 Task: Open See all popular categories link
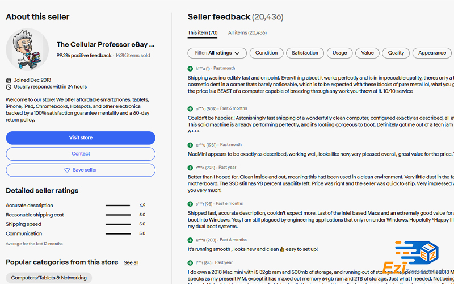pyautogui.click(x=131, y=262)
